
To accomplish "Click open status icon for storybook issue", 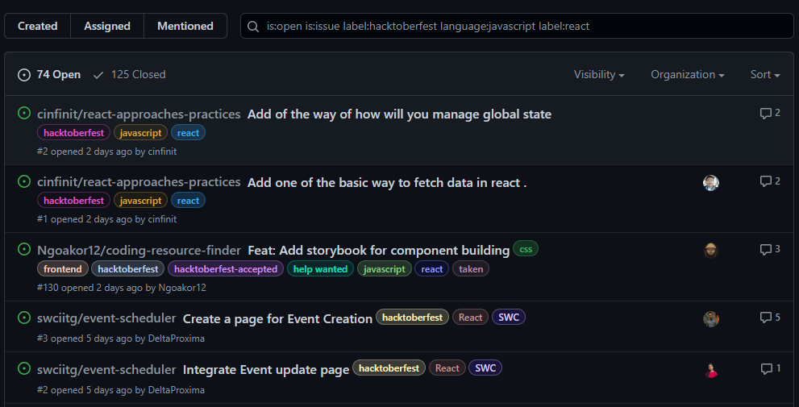I will (24, 249).
